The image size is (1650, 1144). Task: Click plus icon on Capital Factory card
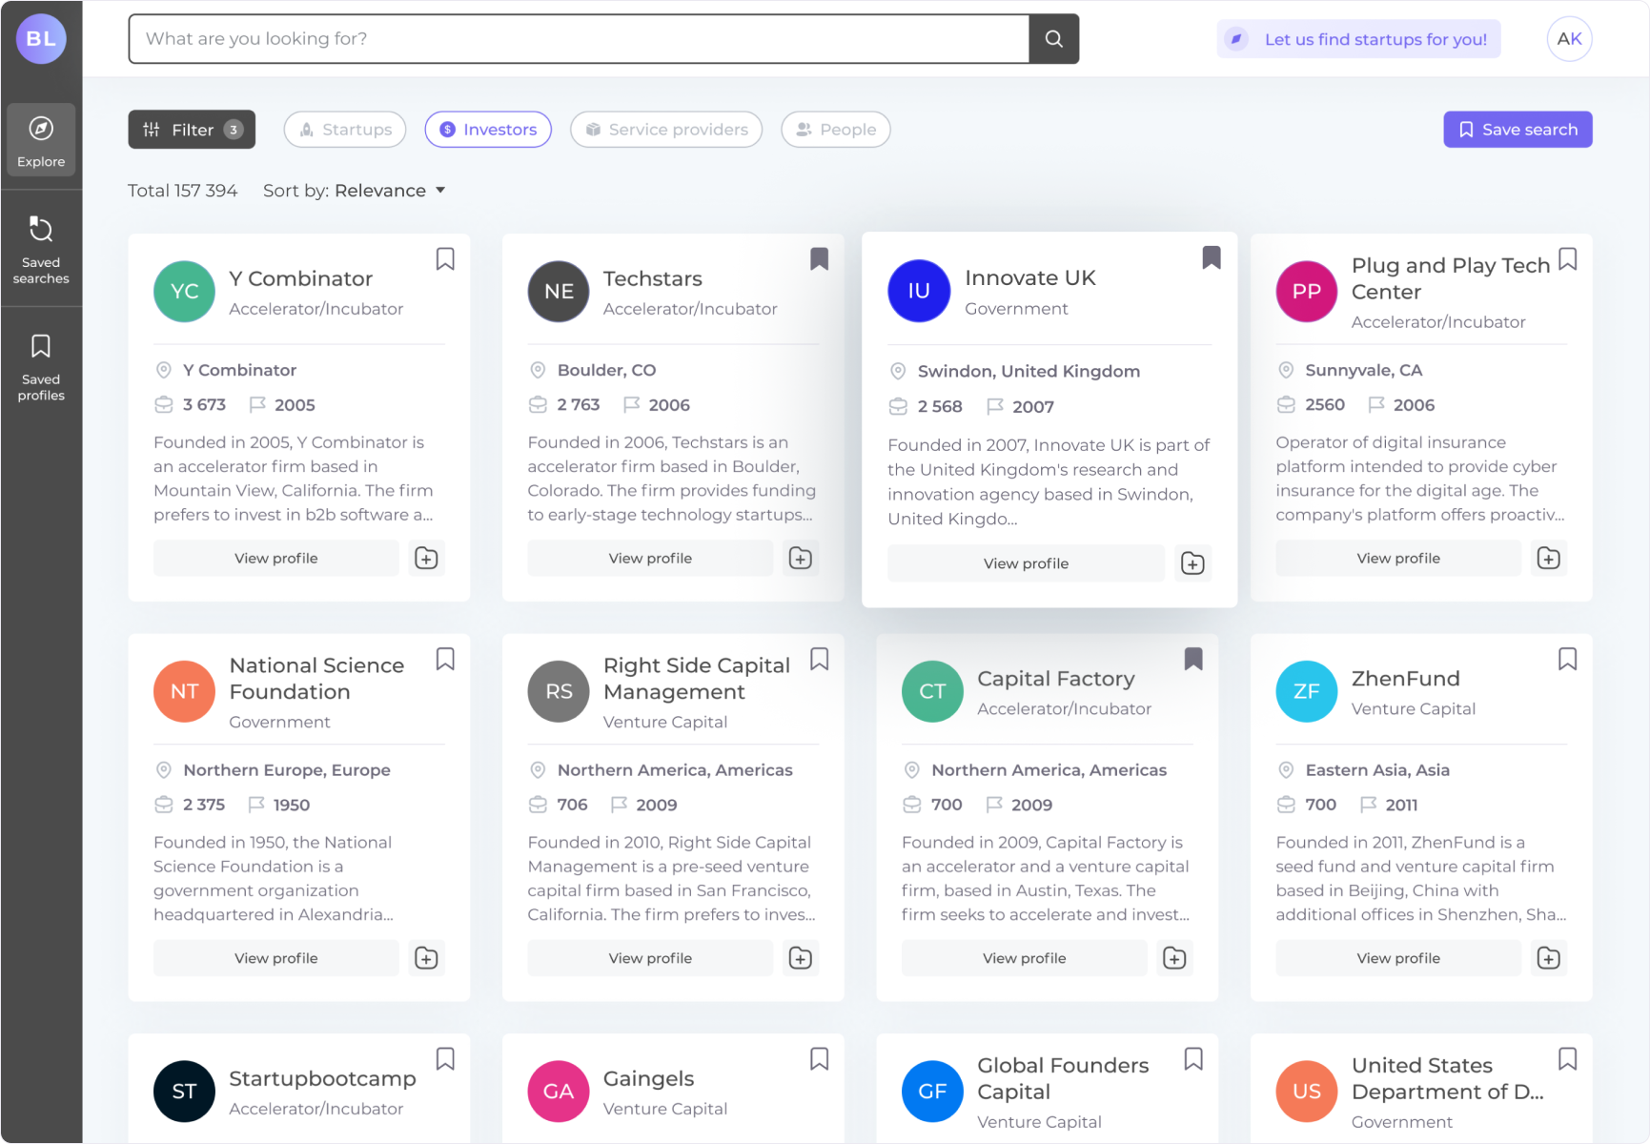pyautogui.click(x=1174, y=958)
